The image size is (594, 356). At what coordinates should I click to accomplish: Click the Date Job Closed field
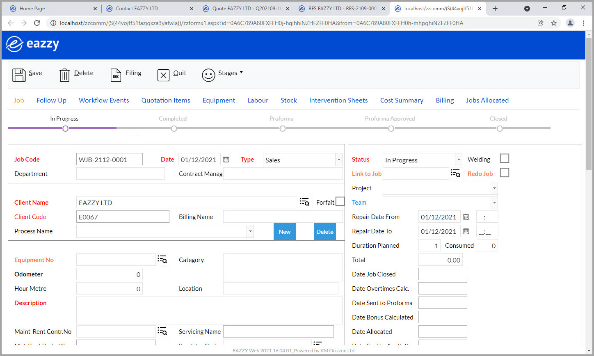[x=443, y=274]
